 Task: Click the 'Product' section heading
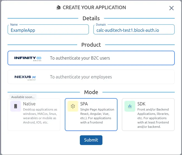coord(91,45)
